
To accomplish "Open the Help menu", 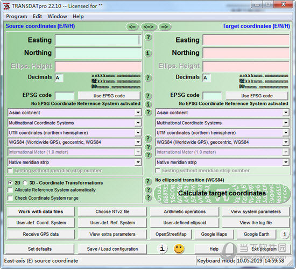I will pos(78,17).
